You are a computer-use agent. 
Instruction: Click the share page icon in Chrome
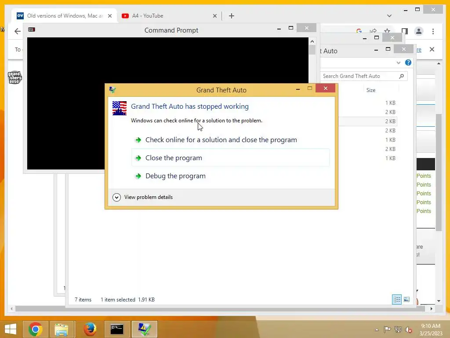[373, 30]
